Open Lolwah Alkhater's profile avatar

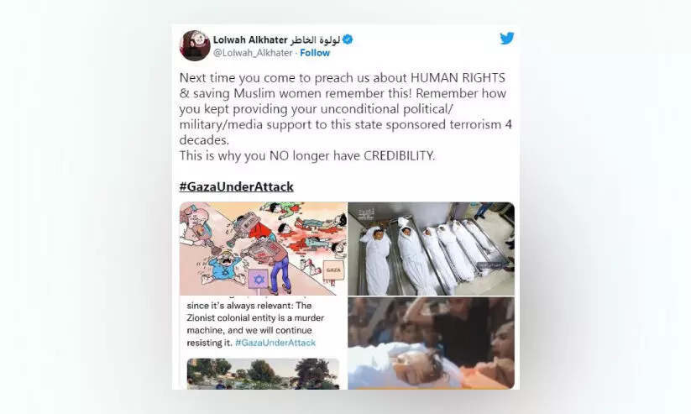(x=195, y=46)
